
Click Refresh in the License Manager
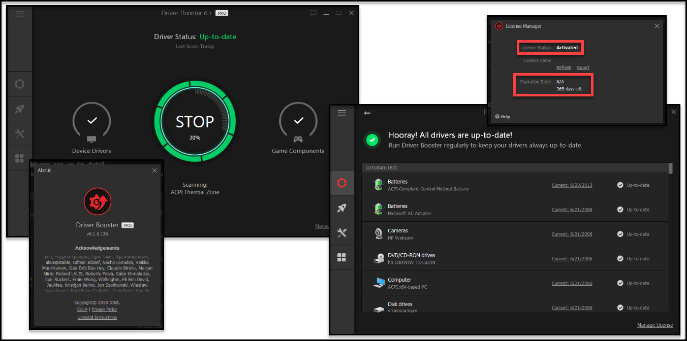pyautogui.click(x=564, y=67)
